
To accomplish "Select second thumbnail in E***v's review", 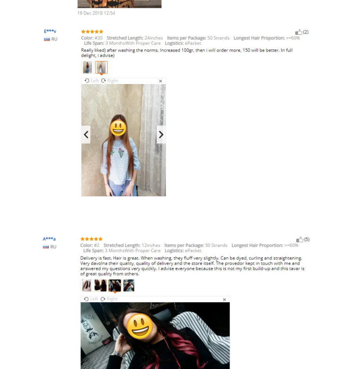I will click(101, 67).
